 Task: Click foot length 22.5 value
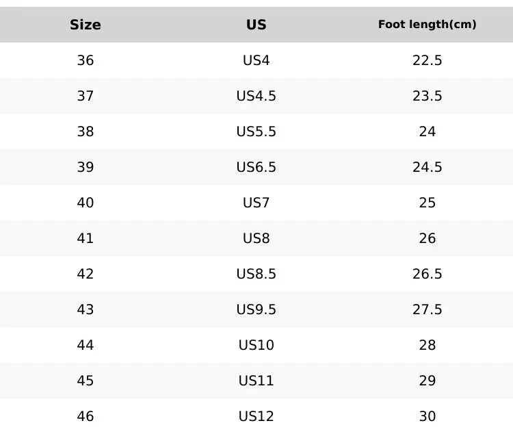click(428, 60)
